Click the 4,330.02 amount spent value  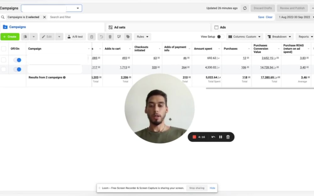[x=212, y=67]
